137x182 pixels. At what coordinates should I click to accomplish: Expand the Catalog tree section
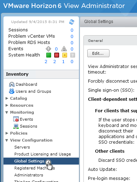point(7,98)
